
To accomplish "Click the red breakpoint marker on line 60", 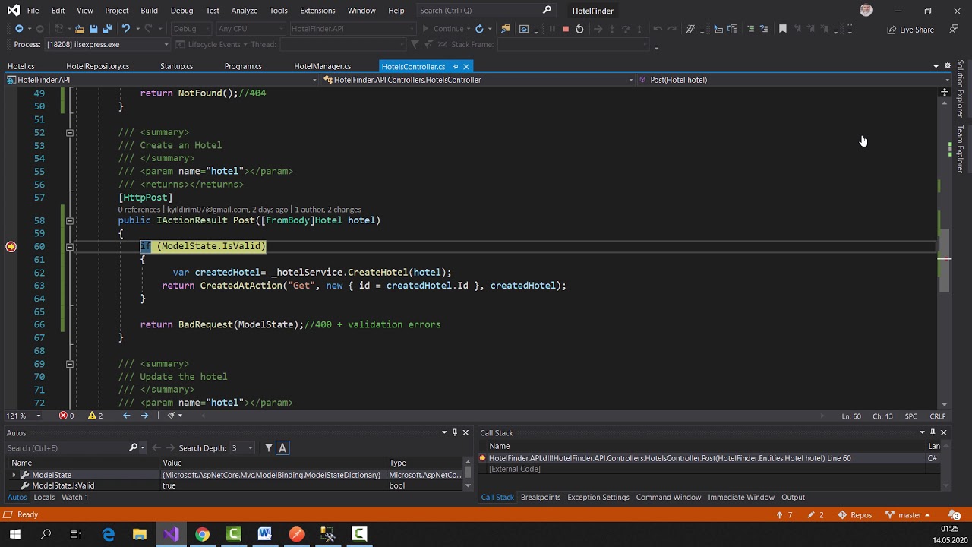I will [11, 246].
